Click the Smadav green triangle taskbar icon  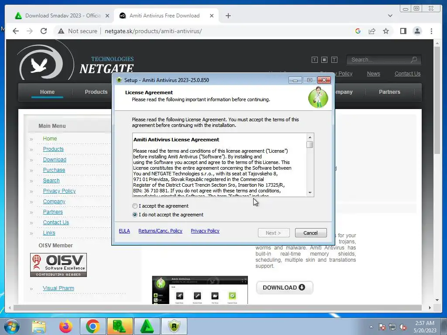[147, 326]
